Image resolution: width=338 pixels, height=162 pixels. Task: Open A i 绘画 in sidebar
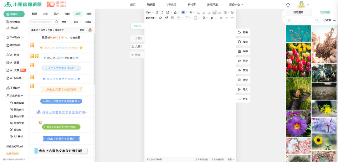pyautogui.click(x=13, y=63)
